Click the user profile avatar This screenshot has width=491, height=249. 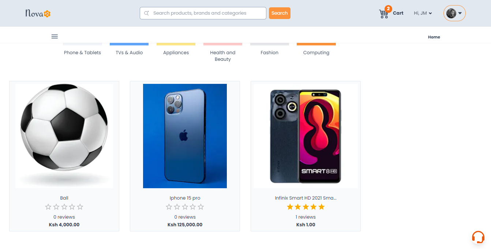tap(451, 13)
